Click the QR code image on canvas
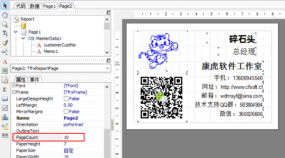 pyautogui.click(x=162, y=97)
